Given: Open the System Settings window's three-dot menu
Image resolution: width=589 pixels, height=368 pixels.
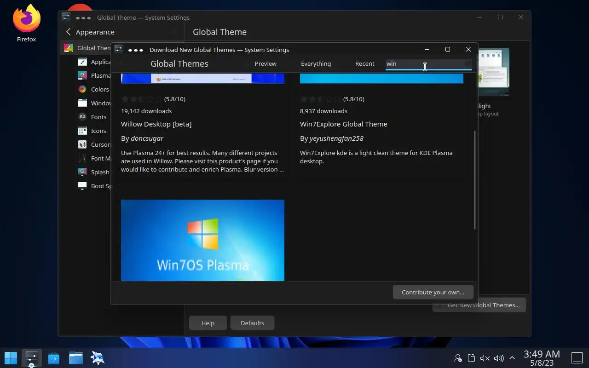Looking at the screenshot, I should [x=83, y=17].
